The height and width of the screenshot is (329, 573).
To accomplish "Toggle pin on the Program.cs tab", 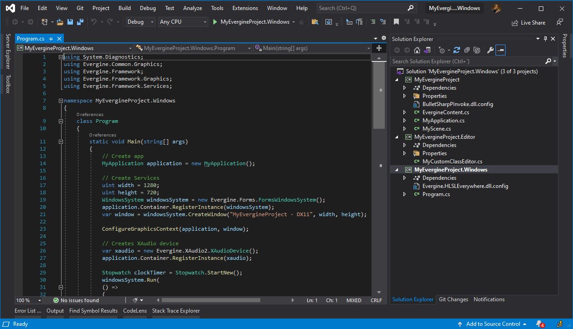I will pyautogui.click(x=51, y=39).
